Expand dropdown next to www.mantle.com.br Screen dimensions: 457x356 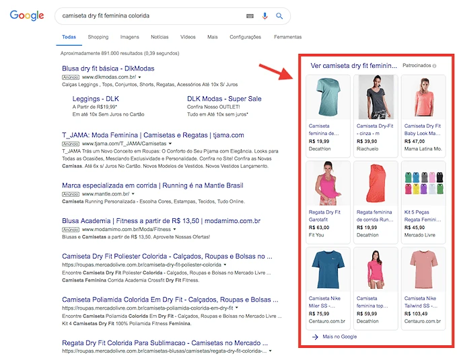tap(133, 194)
